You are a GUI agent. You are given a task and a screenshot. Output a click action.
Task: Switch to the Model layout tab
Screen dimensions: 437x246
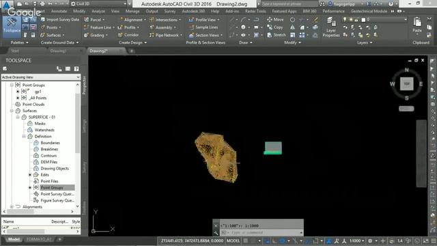pyautogui.click(x=14, y=239)
